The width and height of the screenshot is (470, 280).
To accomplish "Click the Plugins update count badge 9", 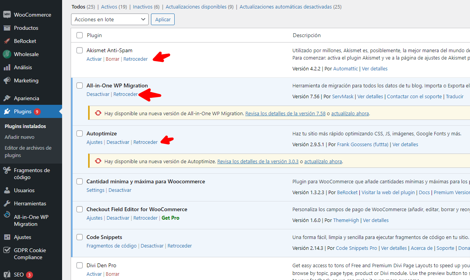I will [37, 112].
